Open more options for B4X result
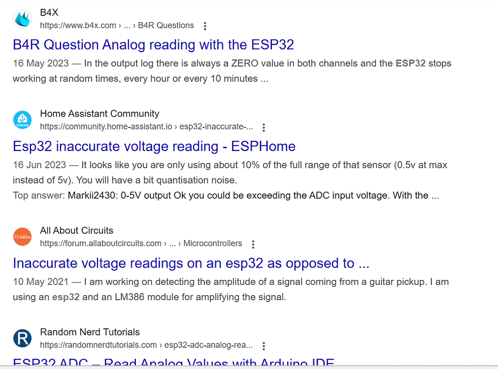Image resolution: width=498 pixels, height=369 pixels. (x=205, y=26)
